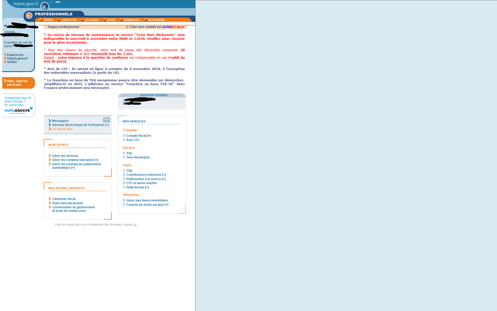Click Quitter to log out
The width and height of the screenshot is (497, 311).
(12, 62)
